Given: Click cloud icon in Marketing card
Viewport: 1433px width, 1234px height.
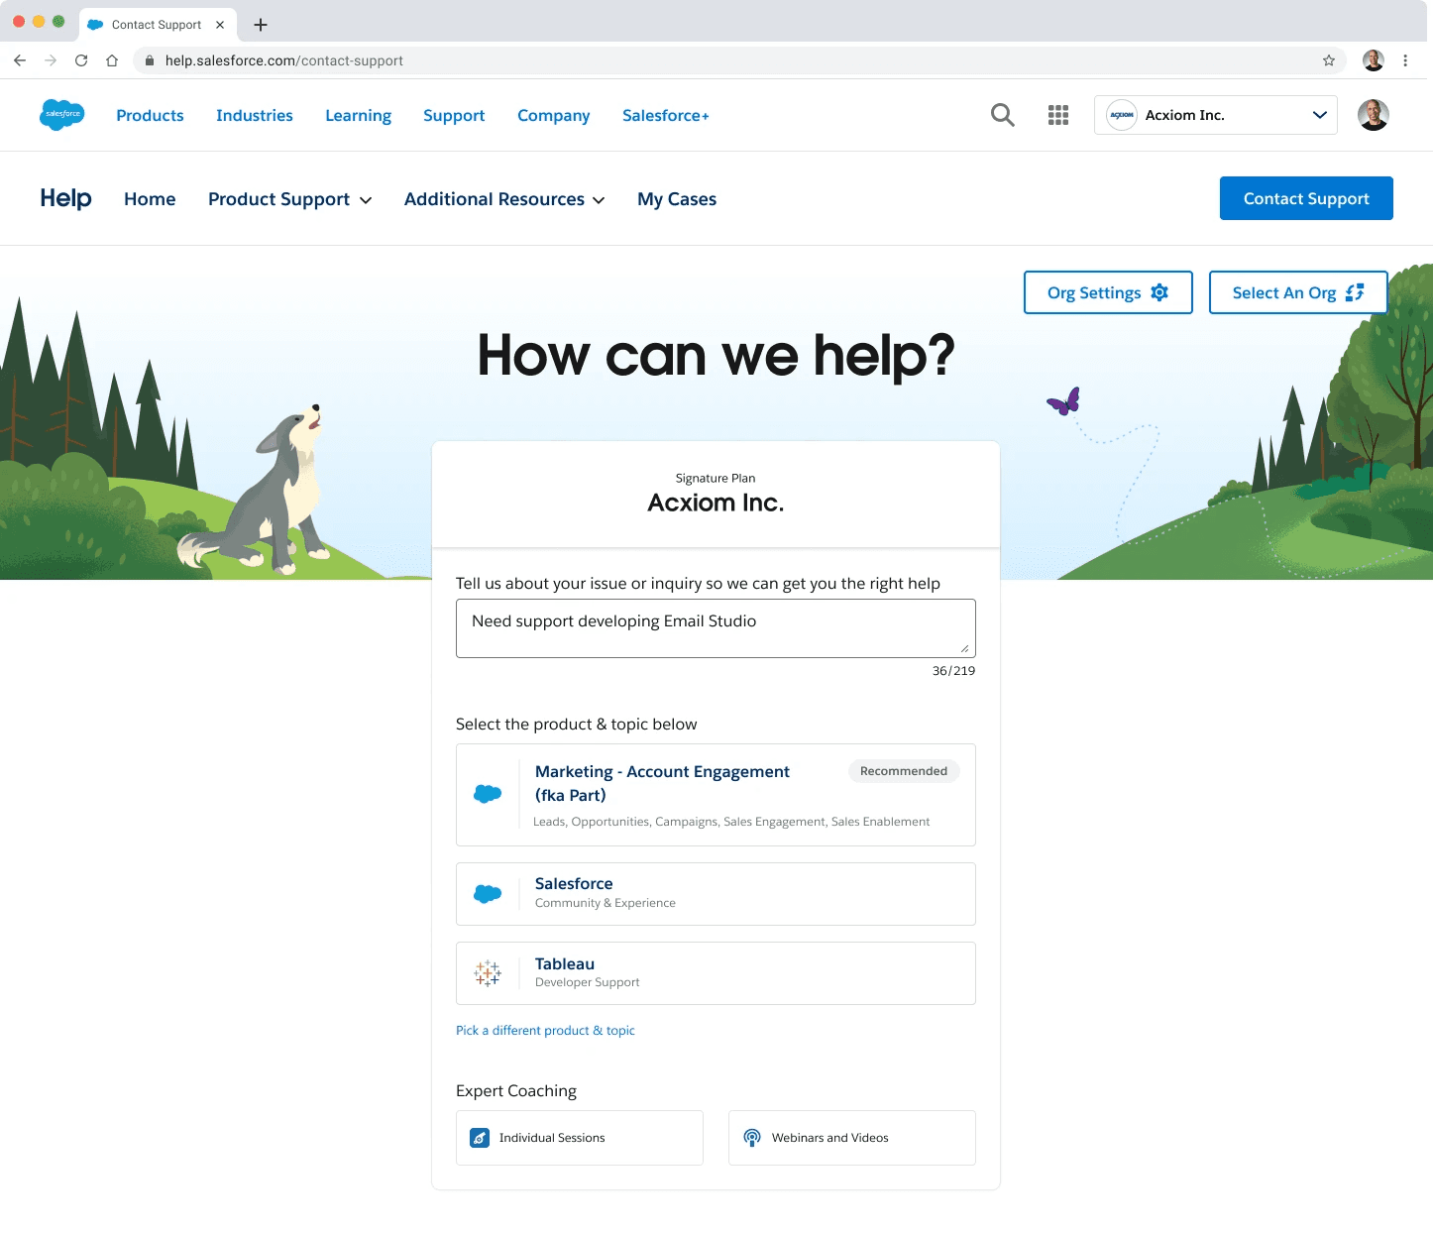Looking at the screenshot, I should click(x=488, y=794).
